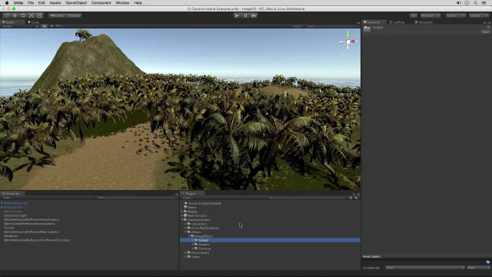Select Water4AdvancedReflectionMain Camera in Hierarchy
This screenshot has width=492, height=277.
coord(31,232)
